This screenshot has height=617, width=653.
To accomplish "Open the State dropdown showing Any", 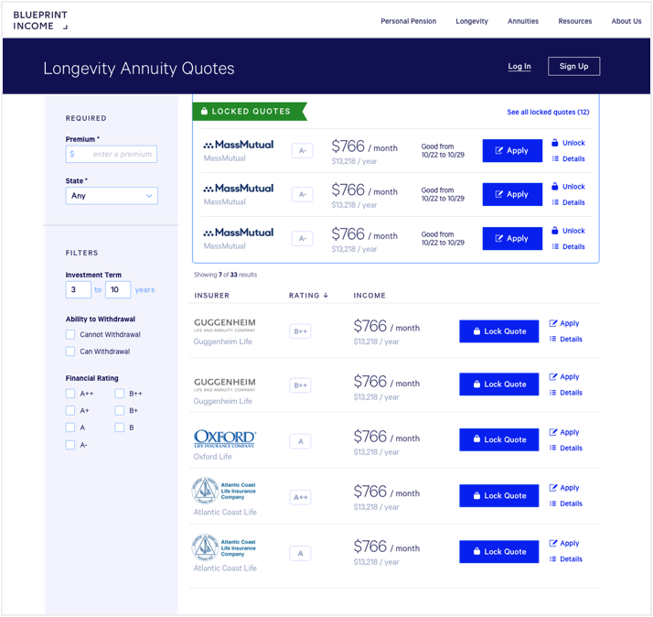I will point(112,196).
